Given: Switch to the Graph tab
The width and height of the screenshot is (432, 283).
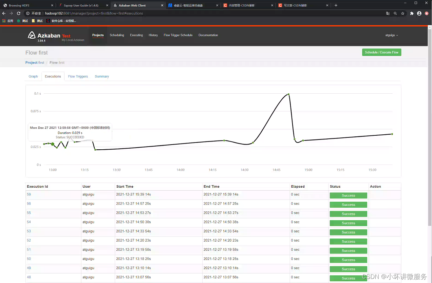Looking at the screenshot, I should (x=33, y=76).
